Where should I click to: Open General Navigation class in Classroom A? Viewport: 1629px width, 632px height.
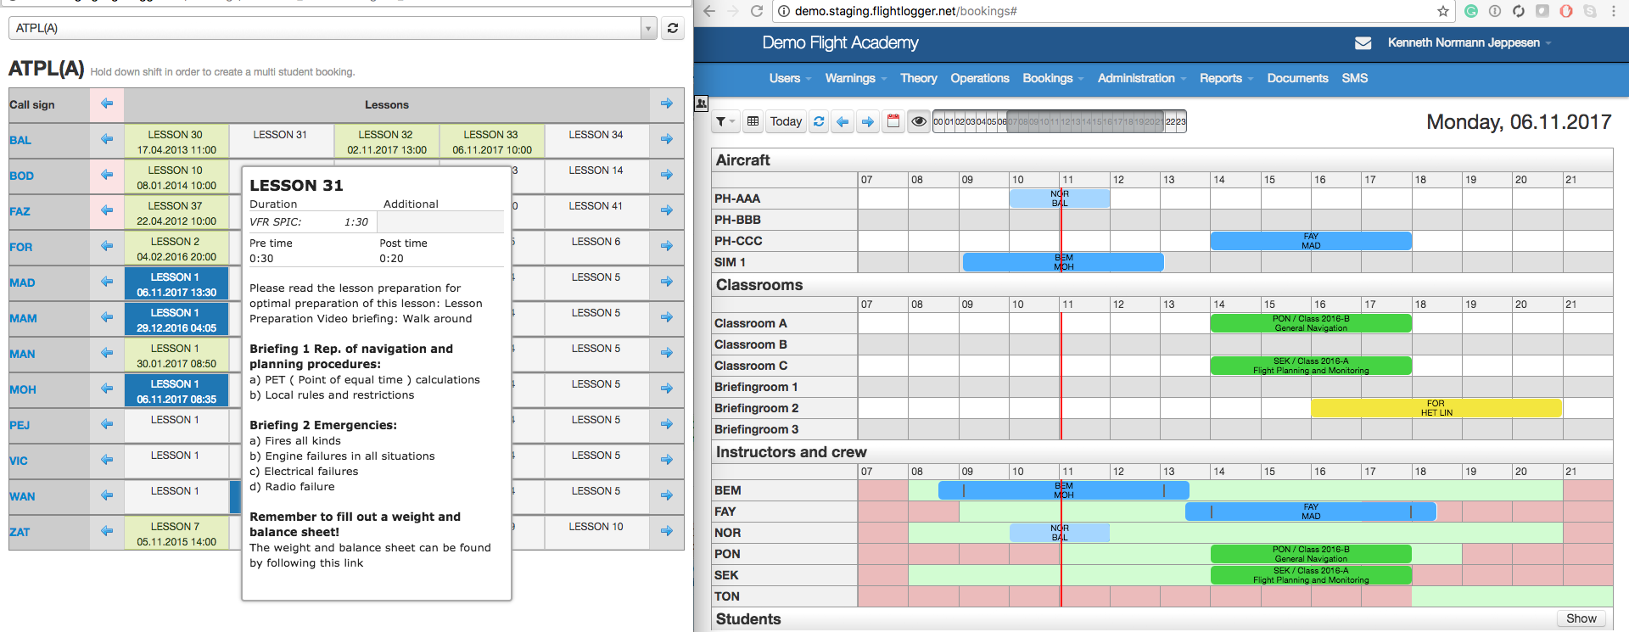click(x=1311, y=323)
